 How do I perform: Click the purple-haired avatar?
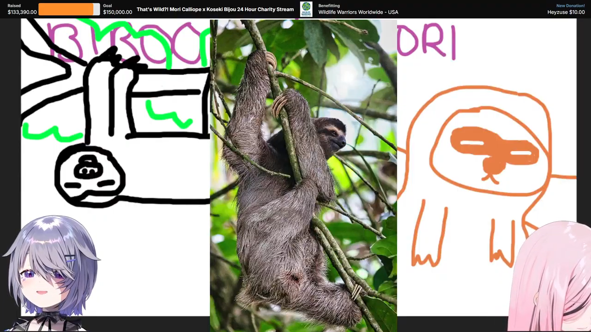[x=51, y=273]
